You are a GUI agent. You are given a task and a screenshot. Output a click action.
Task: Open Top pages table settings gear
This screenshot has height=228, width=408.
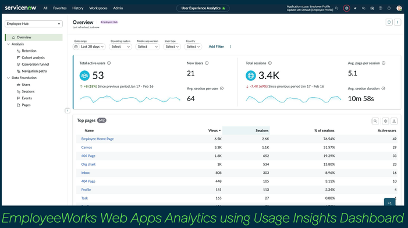(x=386, y=121)
